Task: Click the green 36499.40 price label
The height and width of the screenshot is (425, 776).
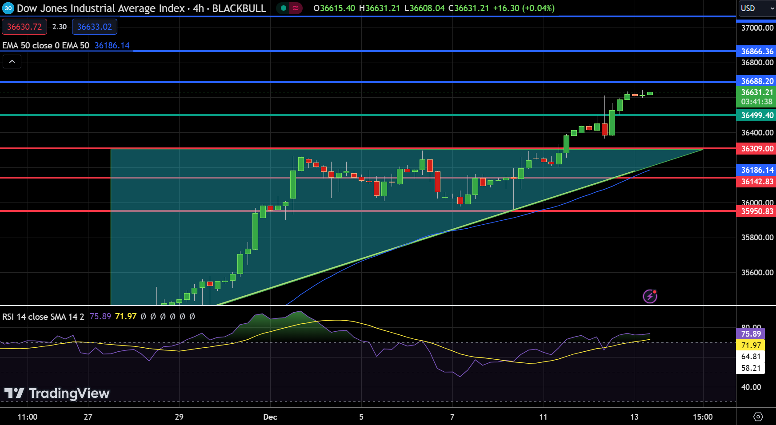Action: (x=756, y=115)
